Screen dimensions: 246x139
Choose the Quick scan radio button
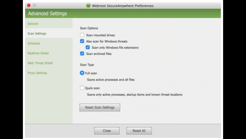[82, 88]
